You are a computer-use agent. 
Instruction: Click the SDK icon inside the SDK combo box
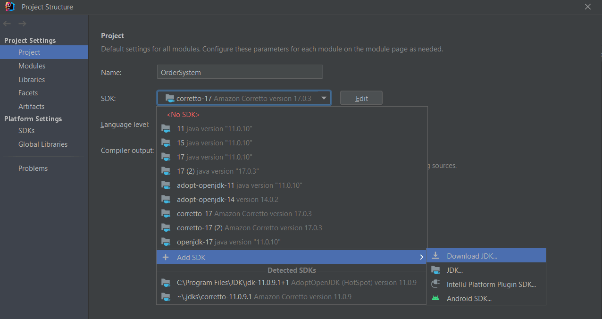tap(170, 98)
